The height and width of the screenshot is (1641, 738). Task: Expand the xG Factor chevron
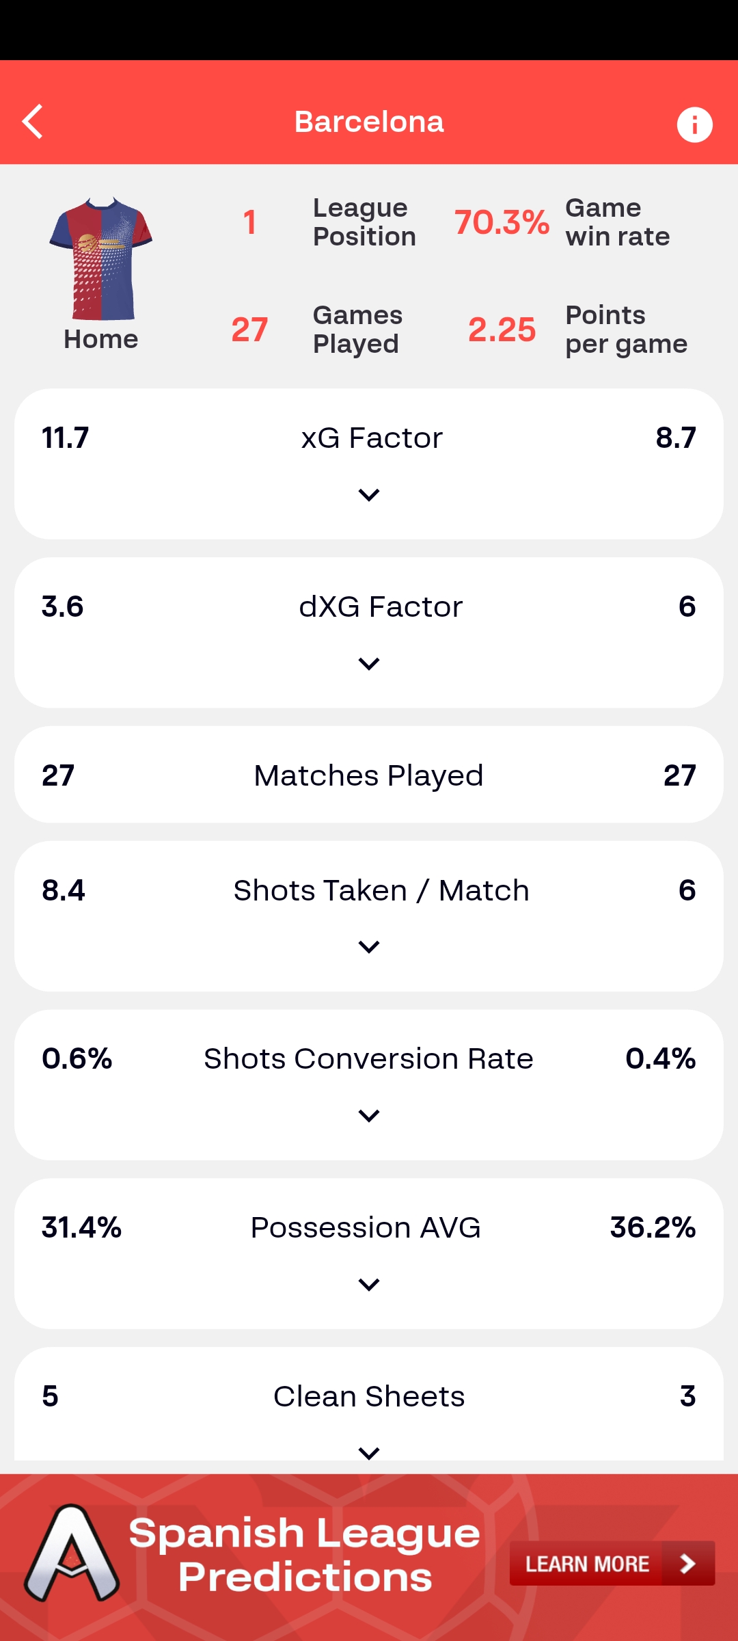tap(369, 495)
